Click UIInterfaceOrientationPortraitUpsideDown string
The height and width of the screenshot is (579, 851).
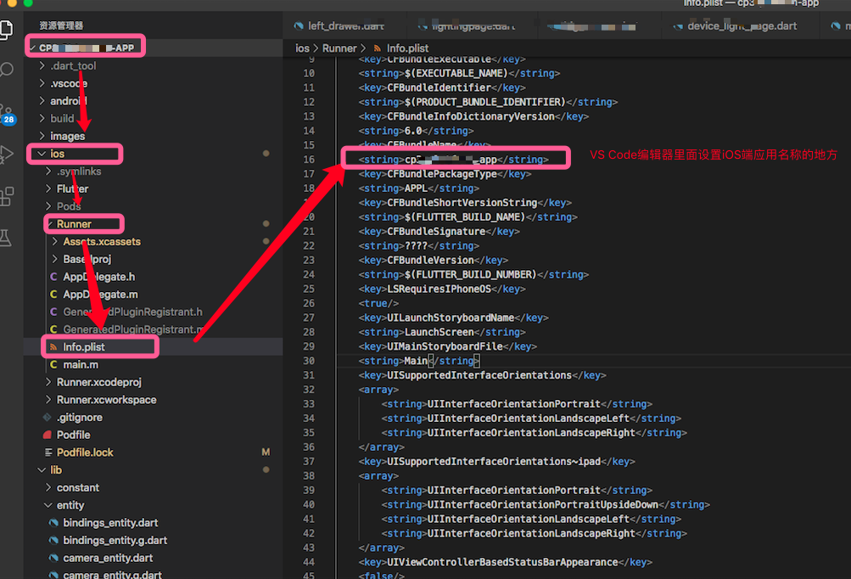click(x=546, y=504)
